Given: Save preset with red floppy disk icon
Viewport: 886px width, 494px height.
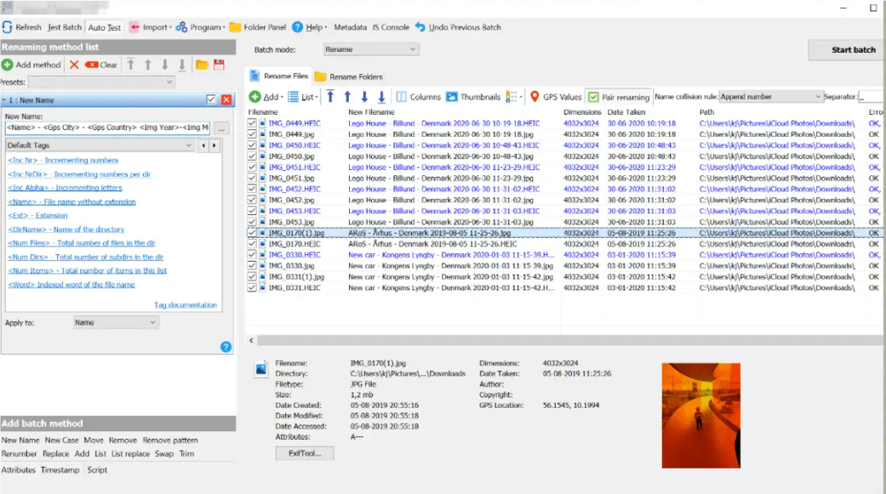Looking at the screenshot, I should click(x=220, y=65).
